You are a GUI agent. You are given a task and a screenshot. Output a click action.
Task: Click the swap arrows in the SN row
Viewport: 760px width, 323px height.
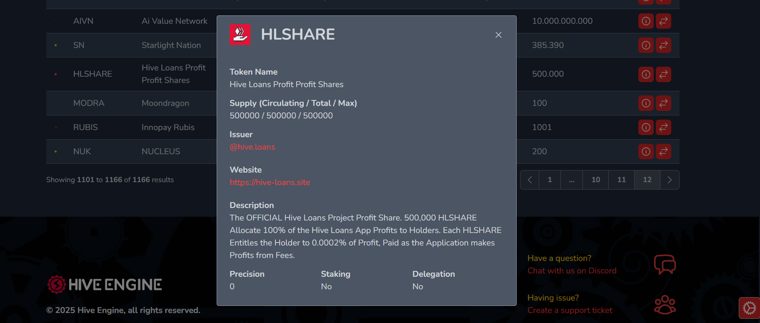click(x=663, y=45)
